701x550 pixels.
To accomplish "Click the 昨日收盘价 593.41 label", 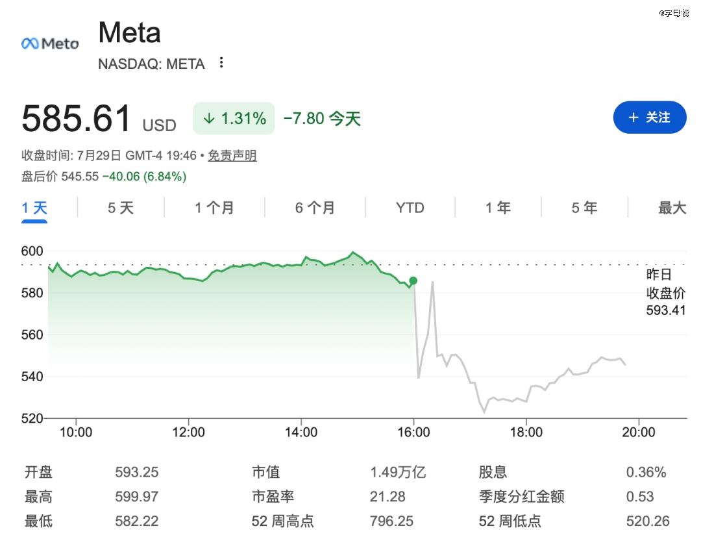I will [666, 292].
